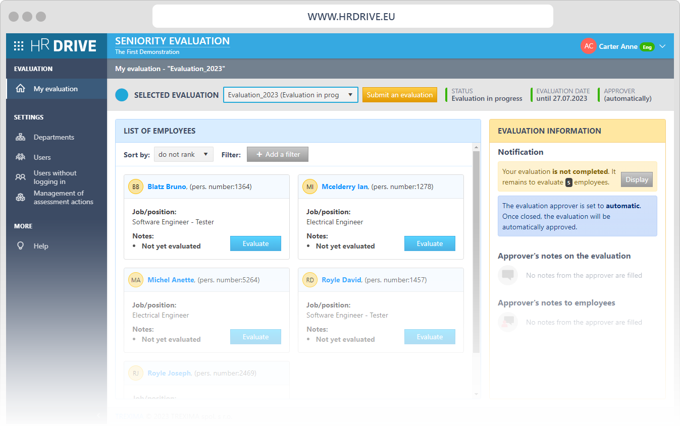Image resolution: width=680 pixels, height=433 pixels.
Task: Click the Eng language badge
Action: point(647,46)
